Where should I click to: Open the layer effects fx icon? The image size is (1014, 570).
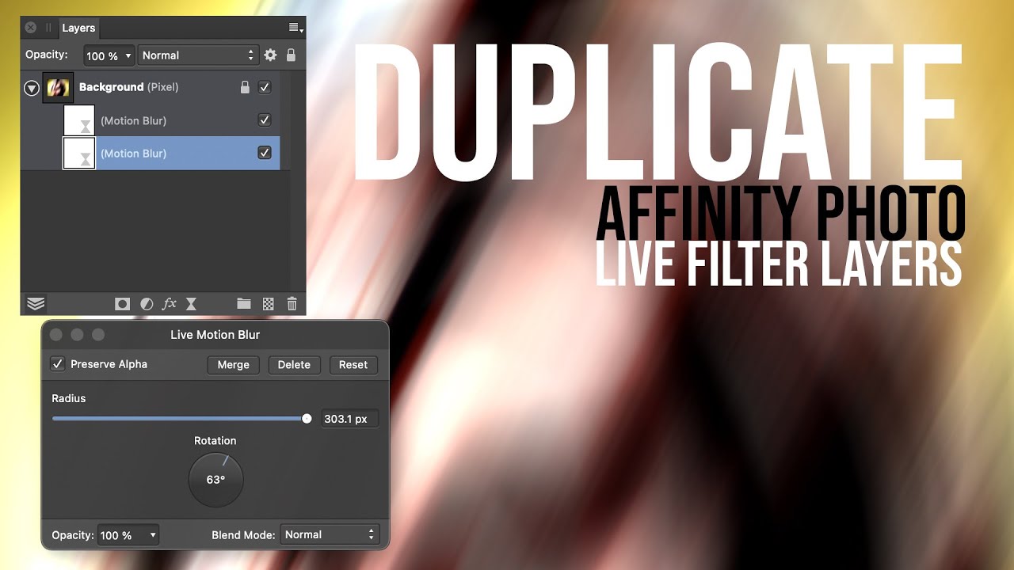[x=169, y=303]
